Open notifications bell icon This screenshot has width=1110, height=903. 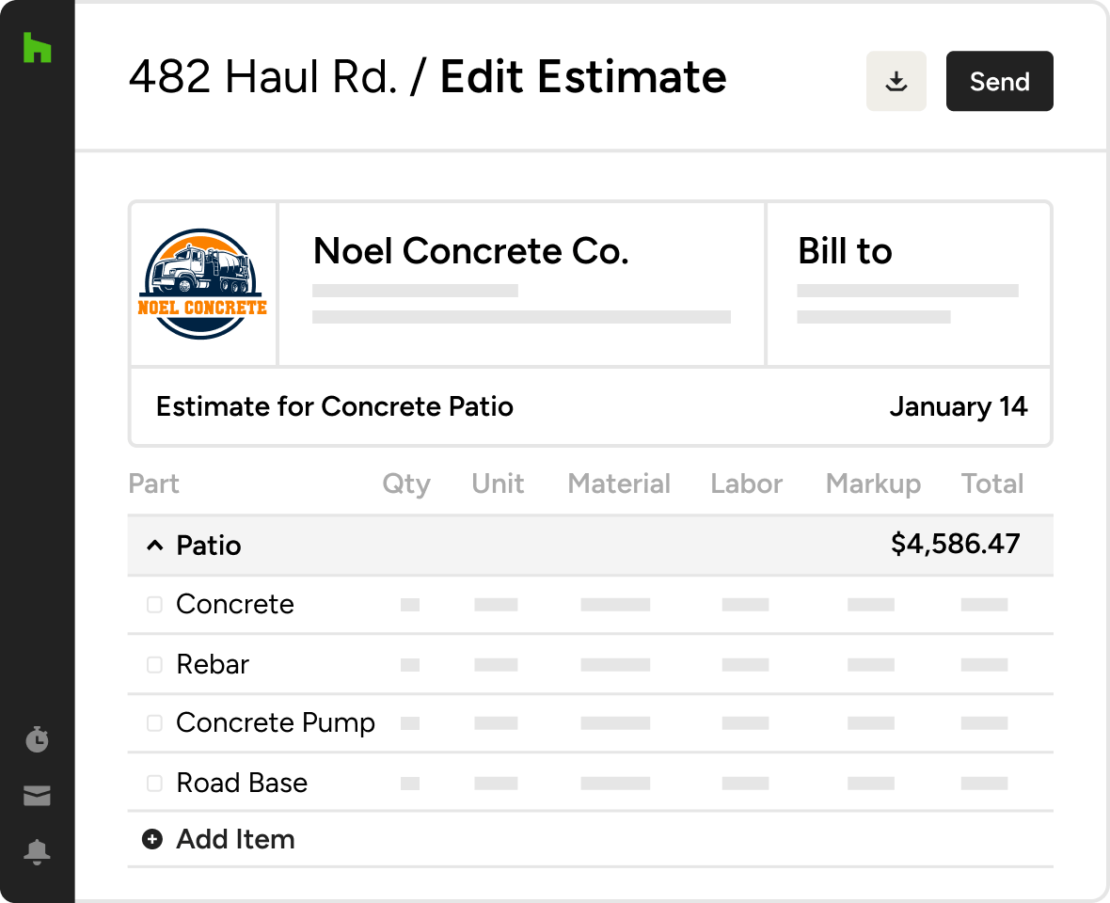pos(37,852)
